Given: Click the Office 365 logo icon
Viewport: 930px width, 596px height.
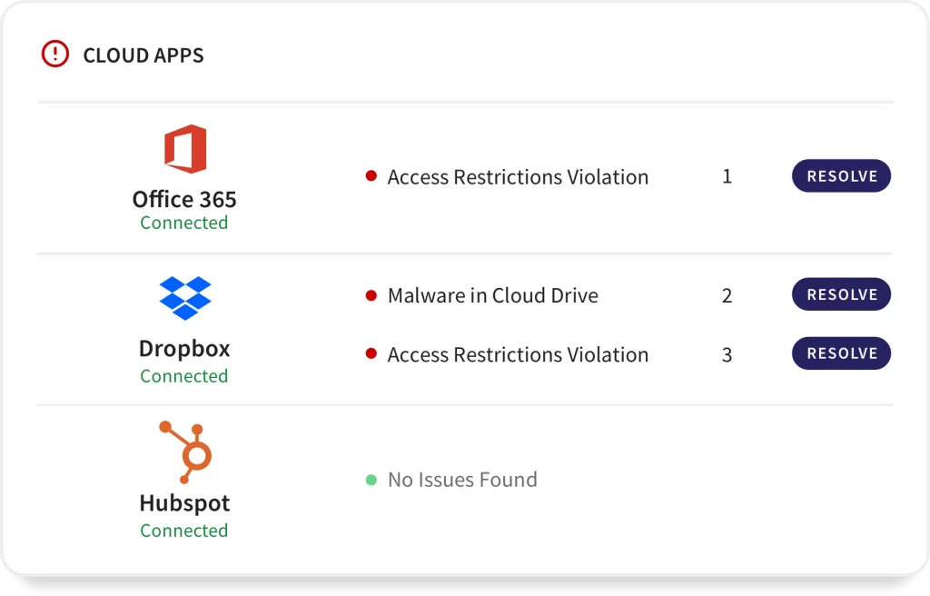Looking at the screenshot, I should coord(184,149).
